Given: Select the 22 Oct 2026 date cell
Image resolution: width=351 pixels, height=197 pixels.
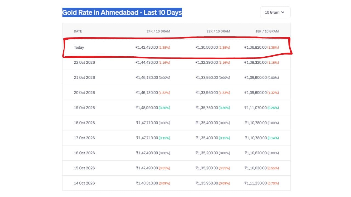Looking at the screenshot, I should point(84,62).
